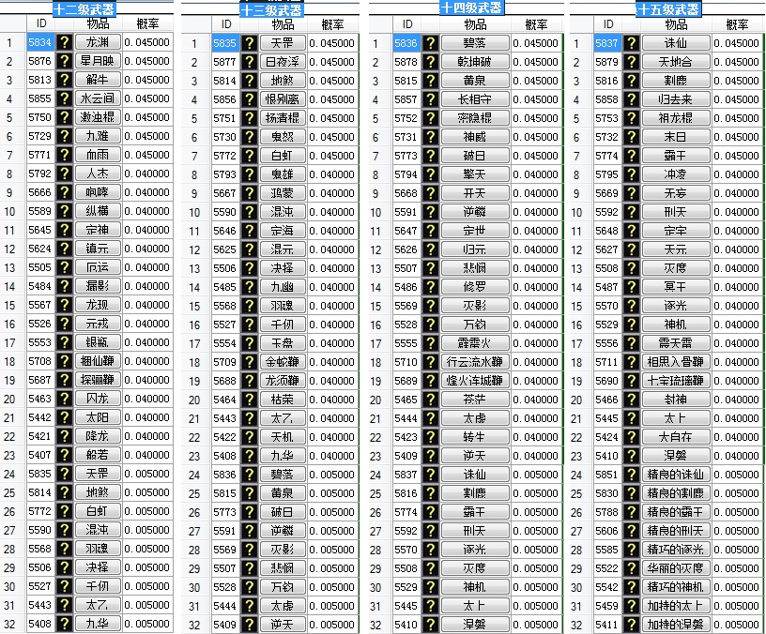Click the question mark icon next to 烽火连城鞭
The height and width of the screenshot is (634, 766).
430,381
